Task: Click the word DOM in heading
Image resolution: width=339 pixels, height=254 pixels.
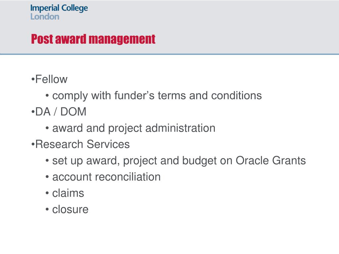Action: [73, 112]
